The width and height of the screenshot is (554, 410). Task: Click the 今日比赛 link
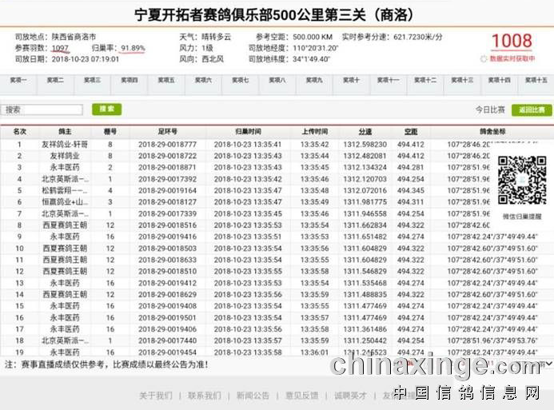491,110
